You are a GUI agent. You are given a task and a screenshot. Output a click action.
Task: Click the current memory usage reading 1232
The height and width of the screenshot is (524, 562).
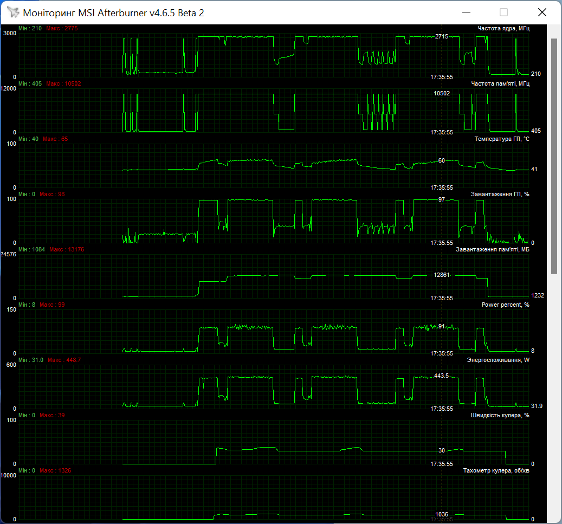coord(538,295)
